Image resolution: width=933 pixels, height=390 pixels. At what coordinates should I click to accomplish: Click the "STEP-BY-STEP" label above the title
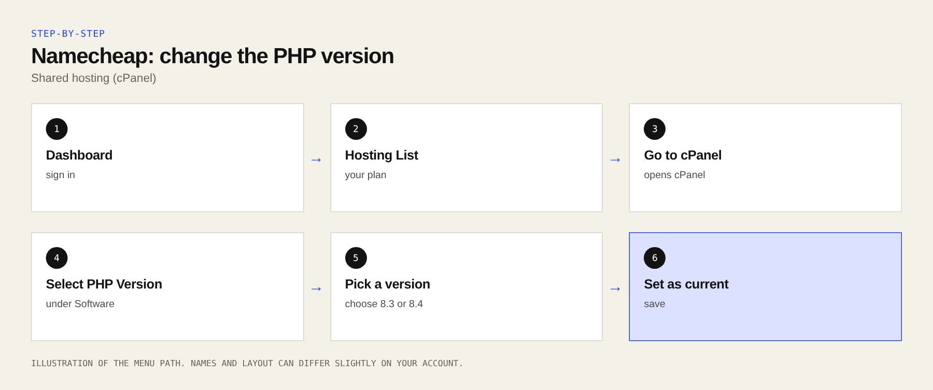68,34
